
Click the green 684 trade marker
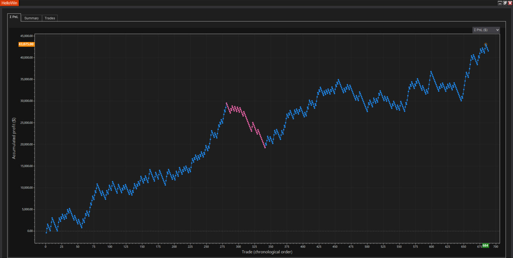click(x=485, y=246)
